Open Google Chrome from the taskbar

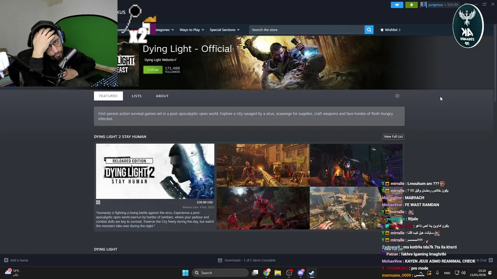tap(266, 273)
